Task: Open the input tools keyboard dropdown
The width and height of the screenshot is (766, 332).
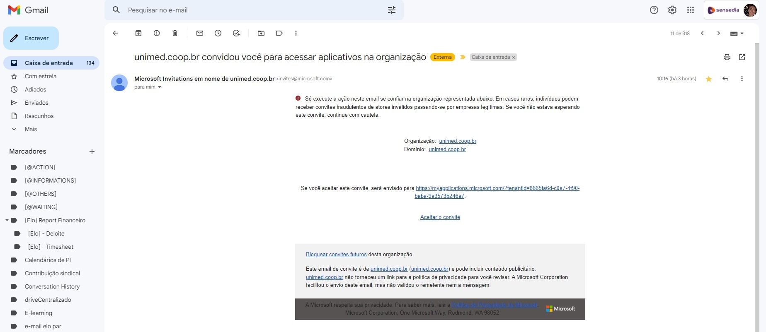Action: pos(737,34)
